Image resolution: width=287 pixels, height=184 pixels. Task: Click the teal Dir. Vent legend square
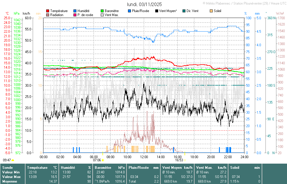click(184, 11)
